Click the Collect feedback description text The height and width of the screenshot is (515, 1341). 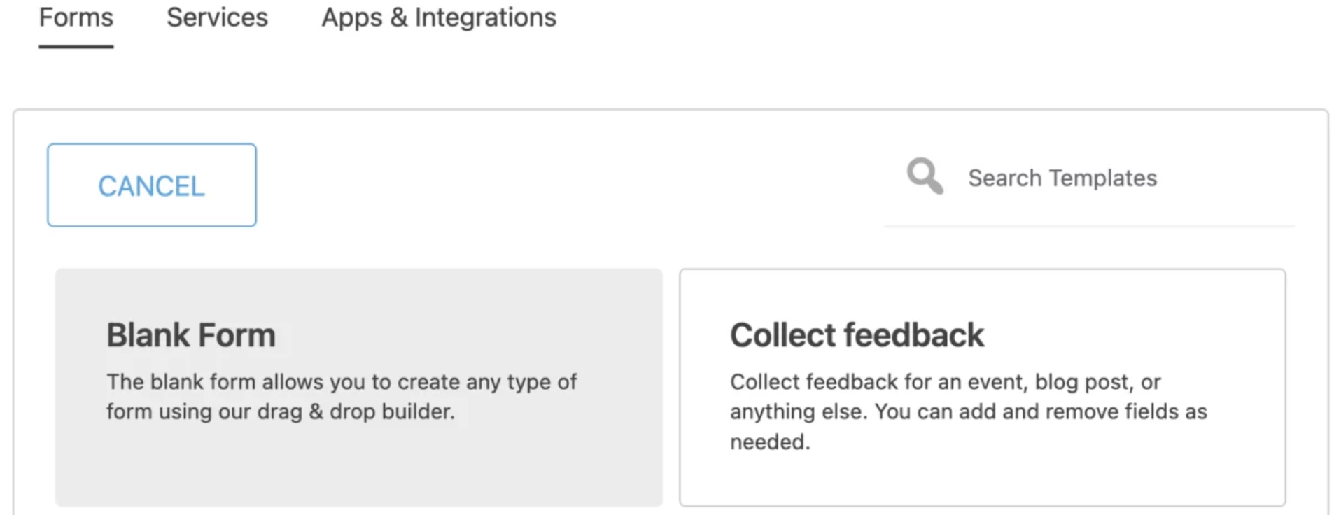tap(968, 411)
